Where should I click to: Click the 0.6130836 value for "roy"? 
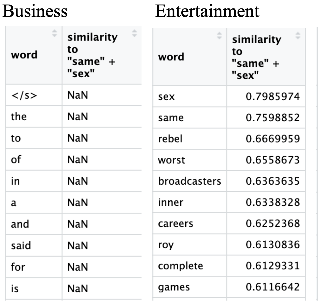pos(272,245)
